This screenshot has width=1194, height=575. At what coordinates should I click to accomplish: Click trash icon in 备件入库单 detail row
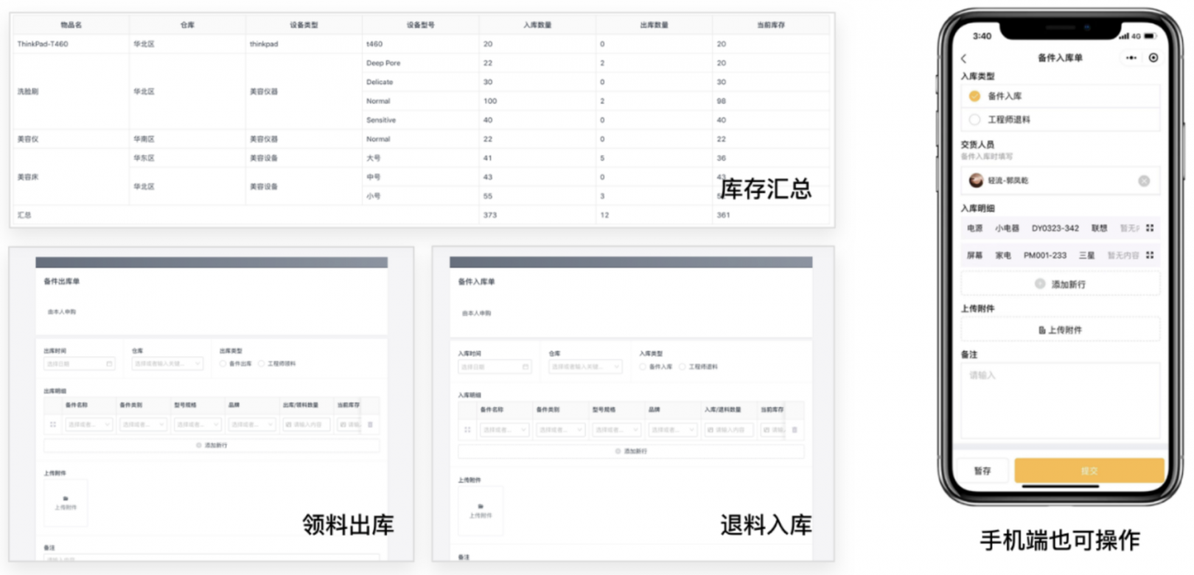795,430
